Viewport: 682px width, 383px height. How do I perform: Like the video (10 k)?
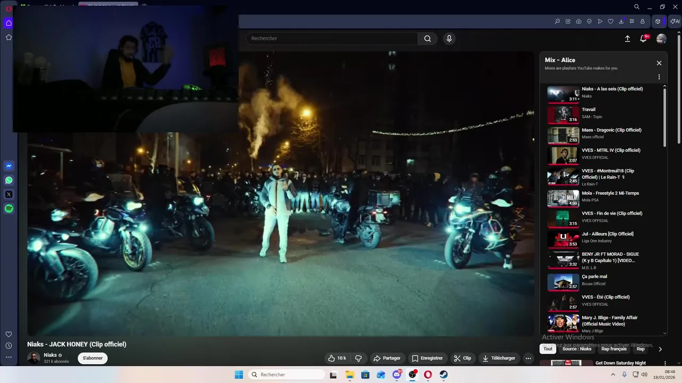click(x=337, y=358)
